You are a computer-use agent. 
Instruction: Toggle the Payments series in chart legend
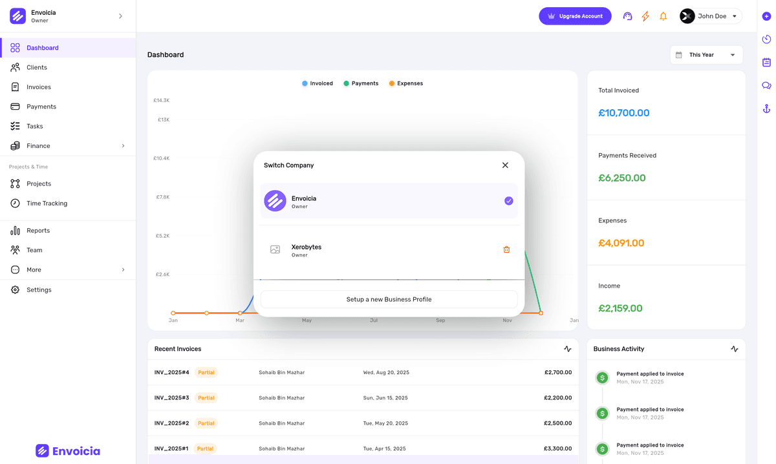coord(361,83)
